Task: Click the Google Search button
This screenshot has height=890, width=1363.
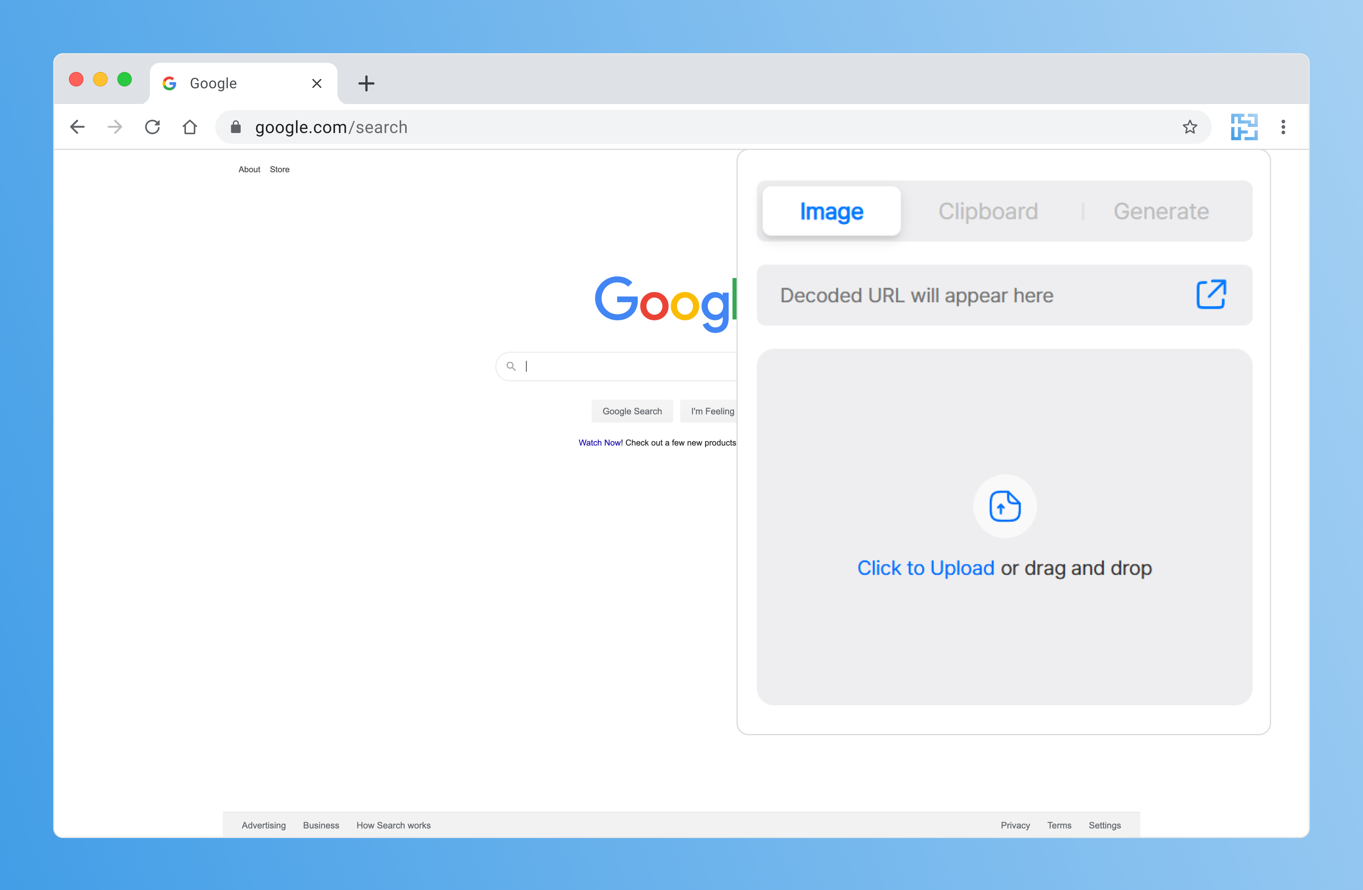Action: tap(632, 411)
